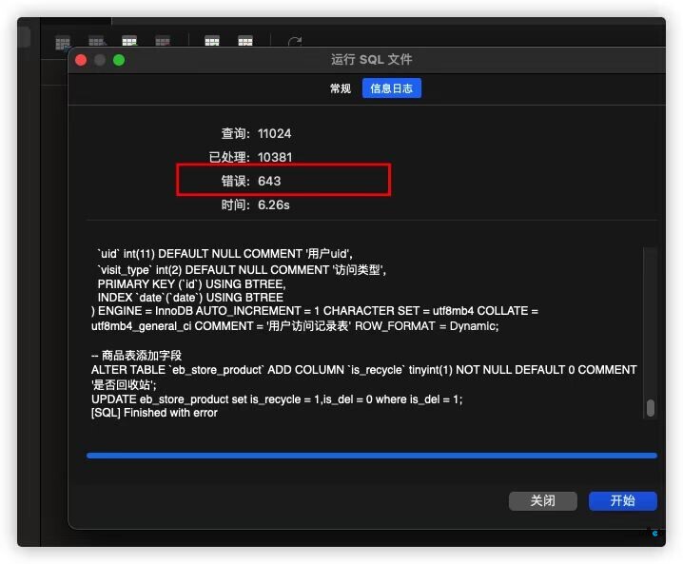683x564 pixels.
Task: Click the Open Table icon in background toolbar
Action: (x=63, y=43)
